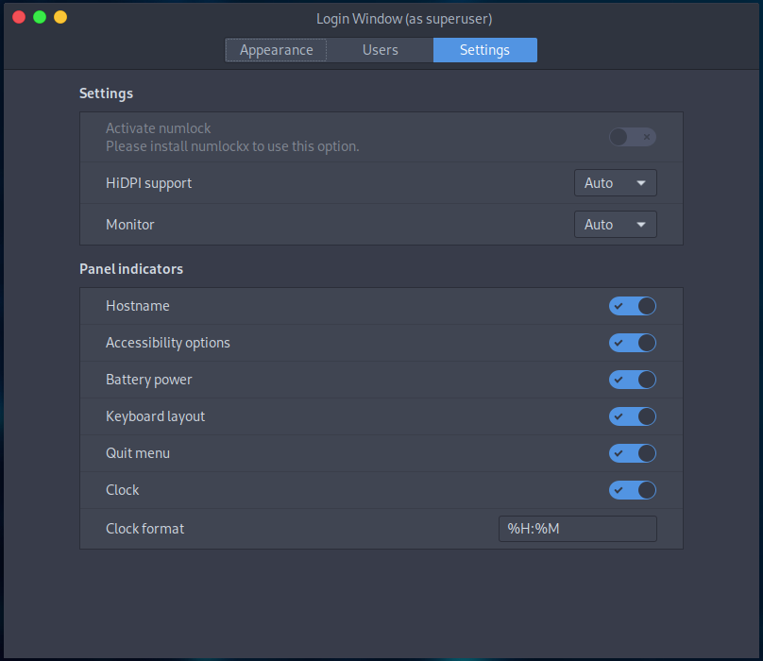The image size is (763, 661).
Task: Open the HiDPI support dropdown
Action: pyautogui.click(x=615, y=183)
